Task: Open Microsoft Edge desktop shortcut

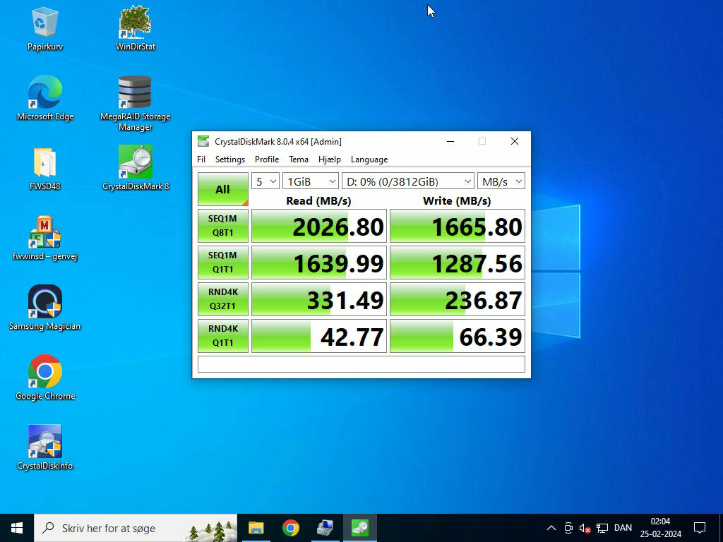Action: pyautogui.click(x=44, y=98)
